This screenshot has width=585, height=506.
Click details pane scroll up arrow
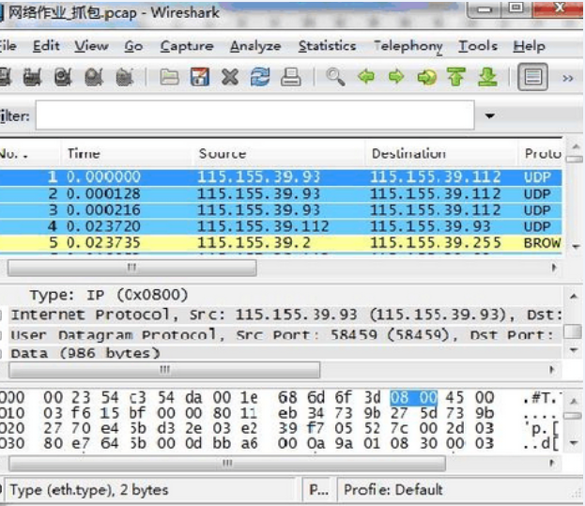point(574,297)
